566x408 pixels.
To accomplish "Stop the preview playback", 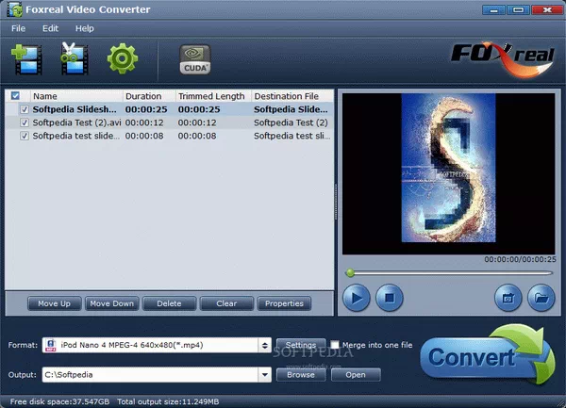I will click(x=389, y=298).
